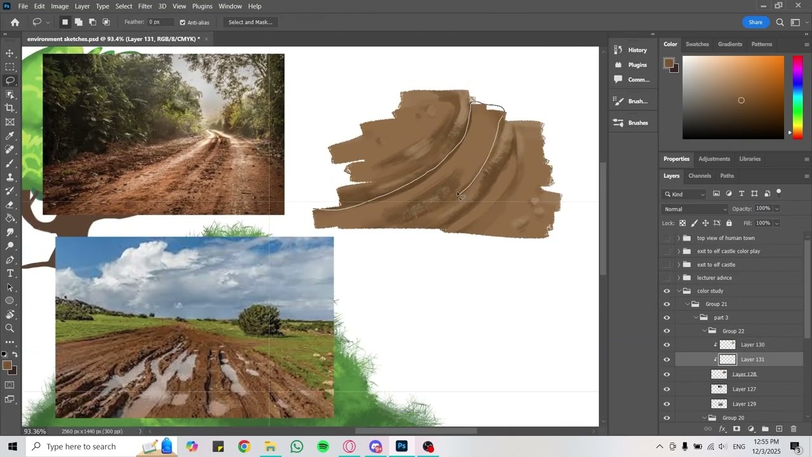812x457 pixels.
Task: Select the Eyedropper tool
Action: (10, 136)
